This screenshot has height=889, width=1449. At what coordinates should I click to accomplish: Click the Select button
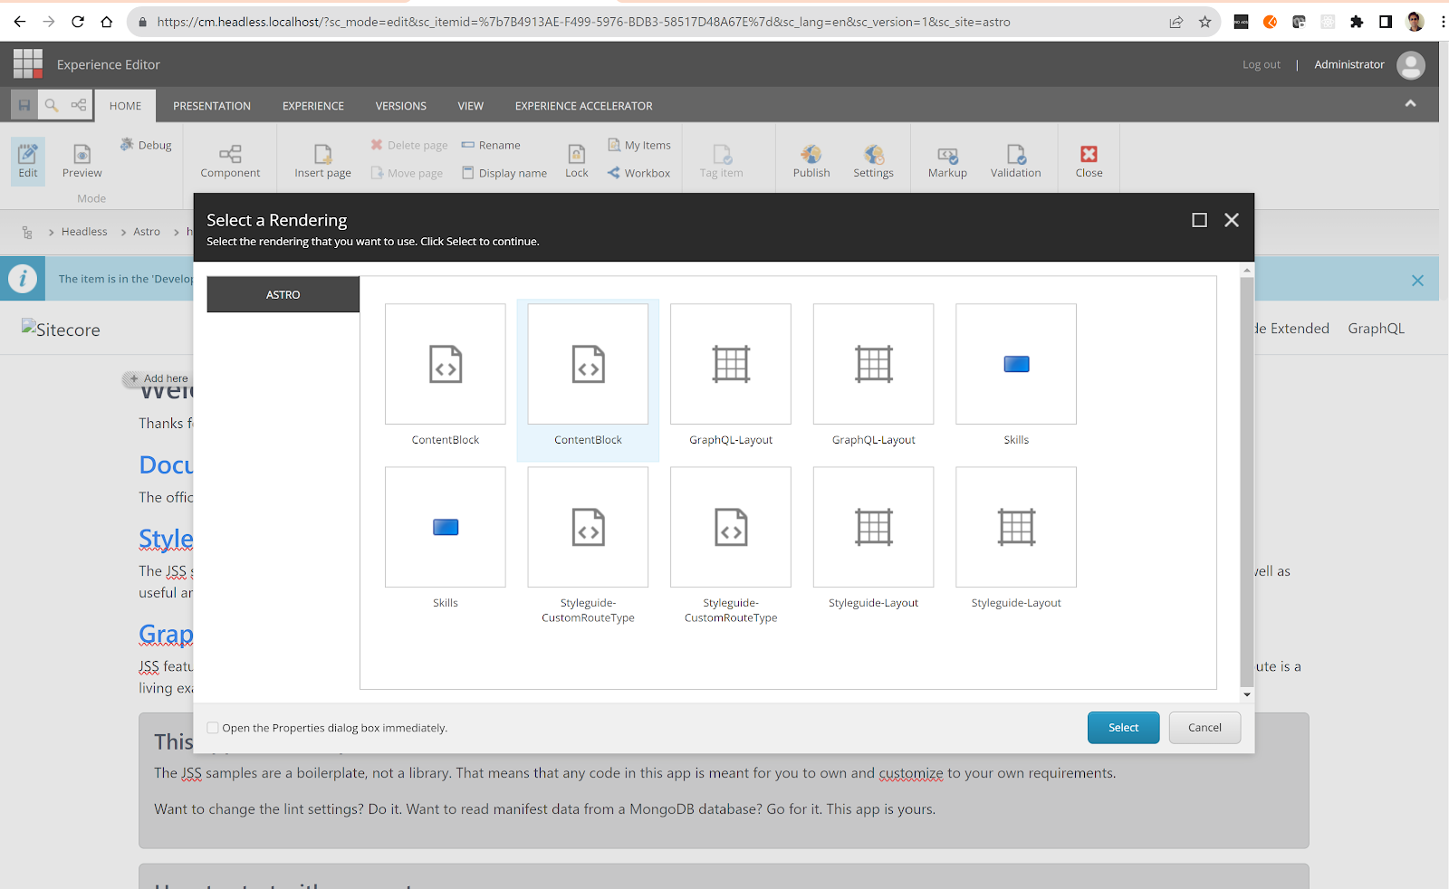click(x=1123, y=728)
